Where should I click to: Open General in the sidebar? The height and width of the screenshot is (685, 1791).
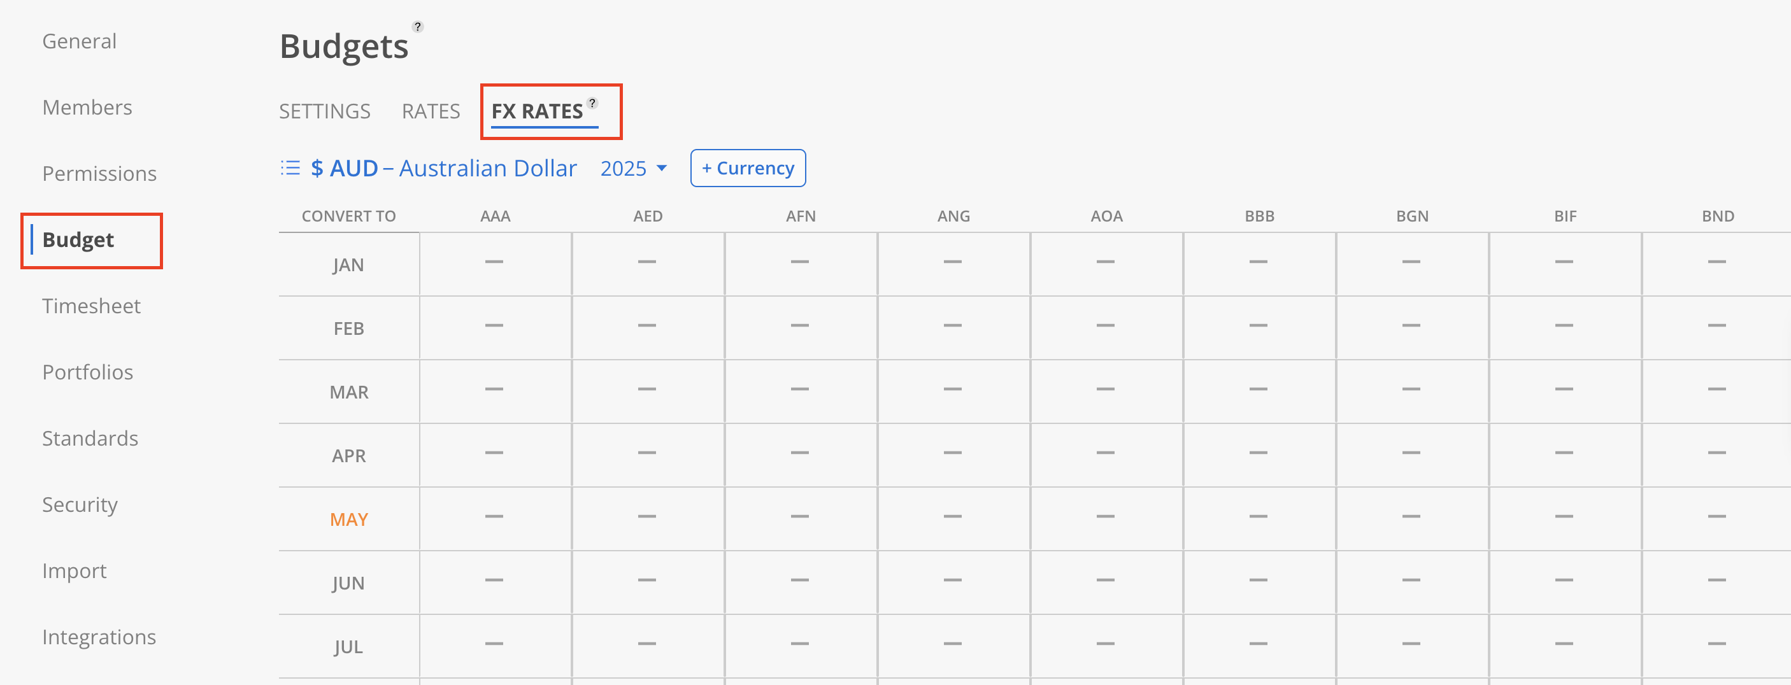coord(79,41)
